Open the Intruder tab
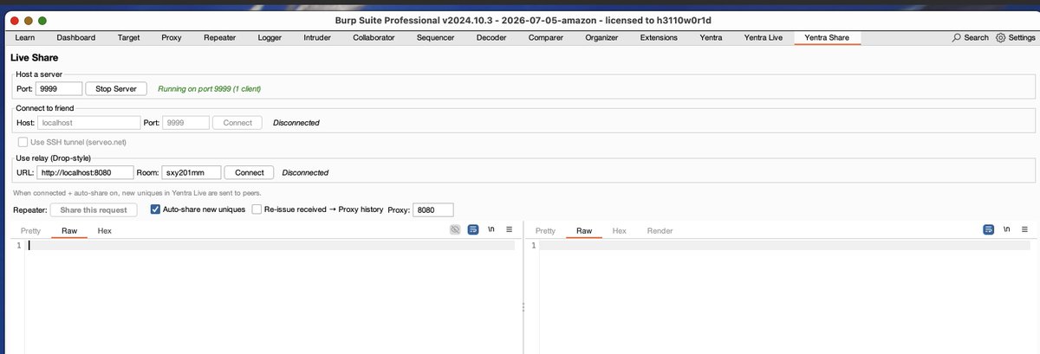 click(x=319, y=37)
